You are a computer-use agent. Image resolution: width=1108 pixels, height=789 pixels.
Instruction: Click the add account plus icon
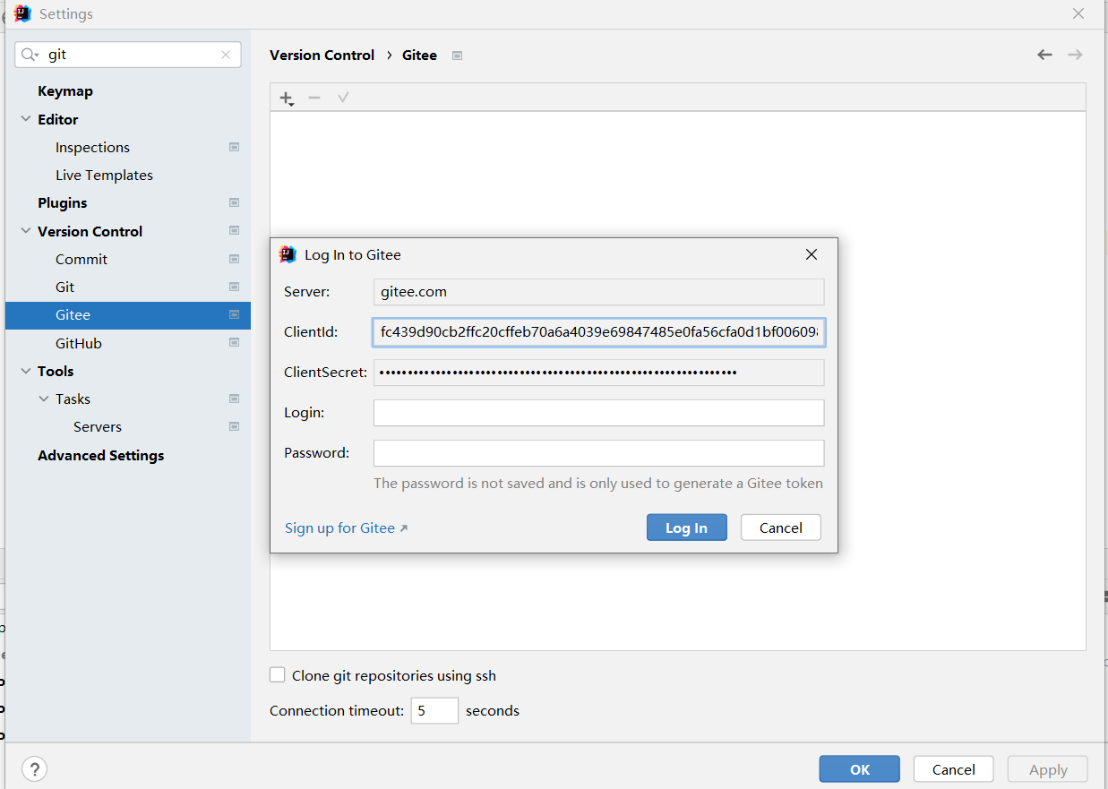coord(287,98)
